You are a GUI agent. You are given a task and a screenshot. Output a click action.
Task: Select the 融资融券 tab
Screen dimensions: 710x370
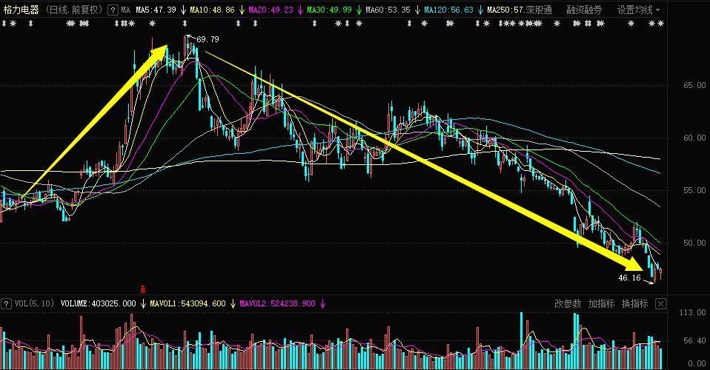[x=584, y=10]
